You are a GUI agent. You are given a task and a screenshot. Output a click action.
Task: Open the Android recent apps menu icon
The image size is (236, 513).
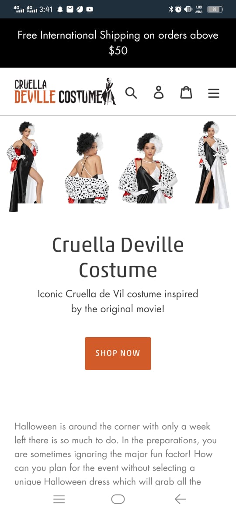59,499
